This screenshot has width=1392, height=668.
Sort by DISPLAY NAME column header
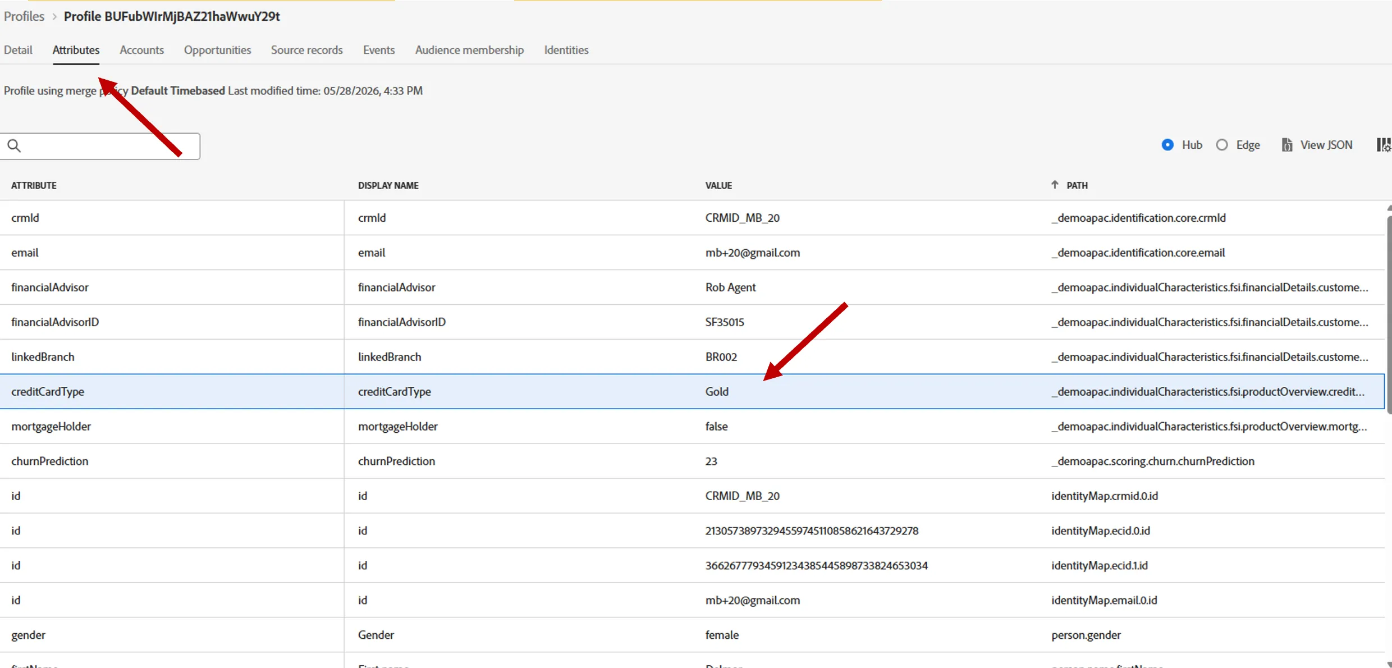tap(388, 185)
